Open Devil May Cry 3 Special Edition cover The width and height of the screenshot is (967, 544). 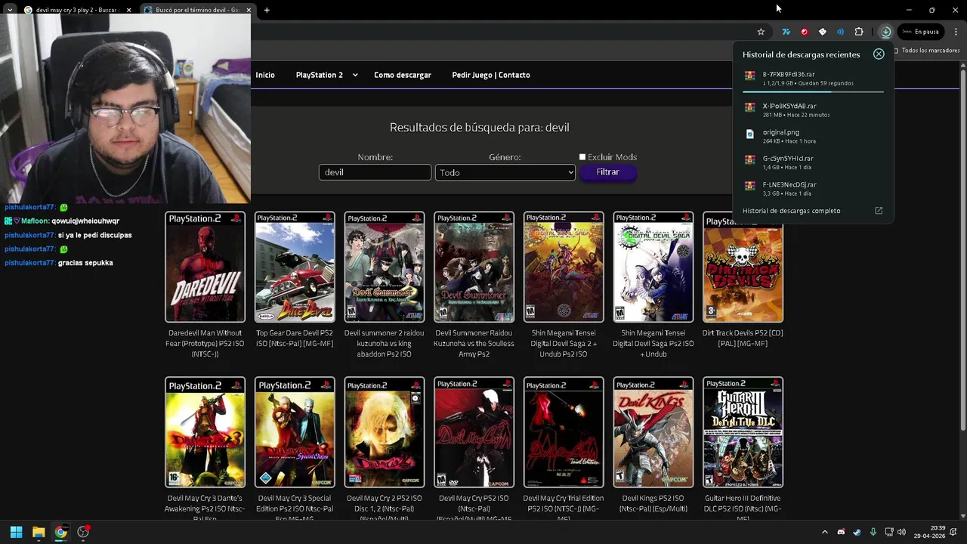tap(295, 432)
